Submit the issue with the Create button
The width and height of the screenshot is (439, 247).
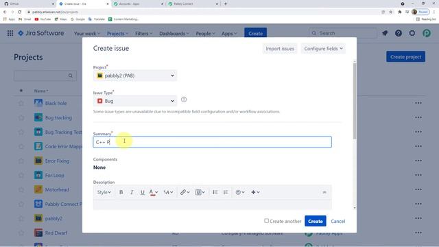point(316,221)
